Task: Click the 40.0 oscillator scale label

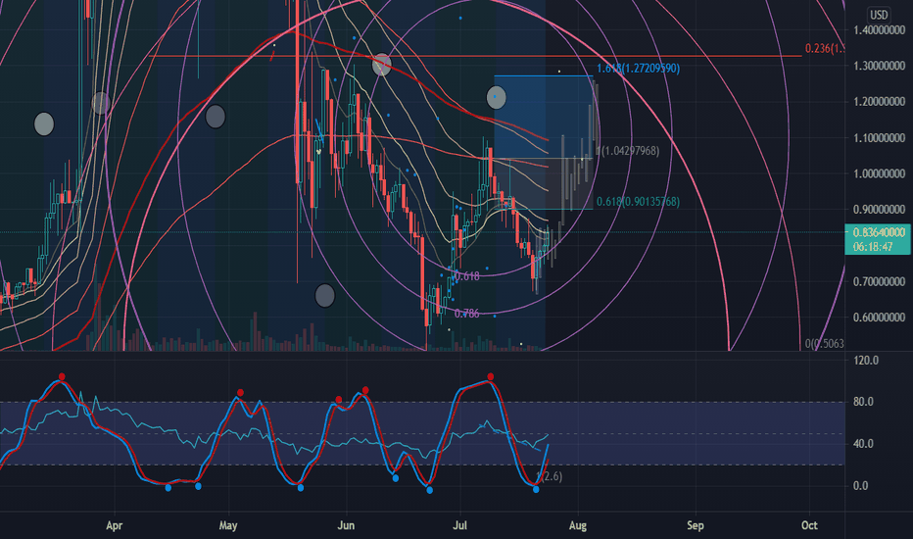Action: coord(863,444)
